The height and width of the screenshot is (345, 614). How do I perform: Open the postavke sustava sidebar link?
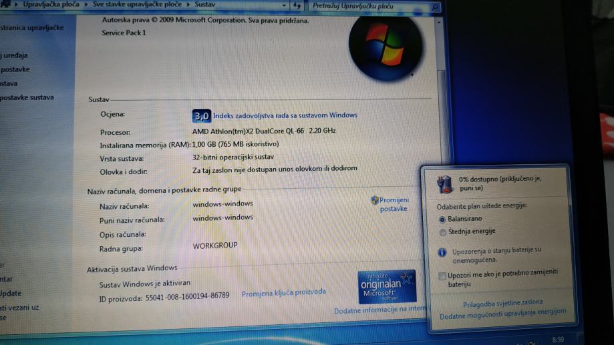point(27,97)
